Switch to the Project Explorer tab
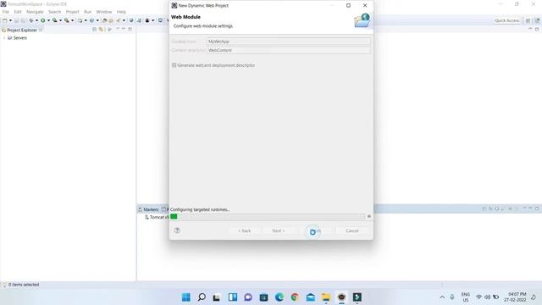Image resolution: width=542 pixels, height=305 pixels. 22,30
